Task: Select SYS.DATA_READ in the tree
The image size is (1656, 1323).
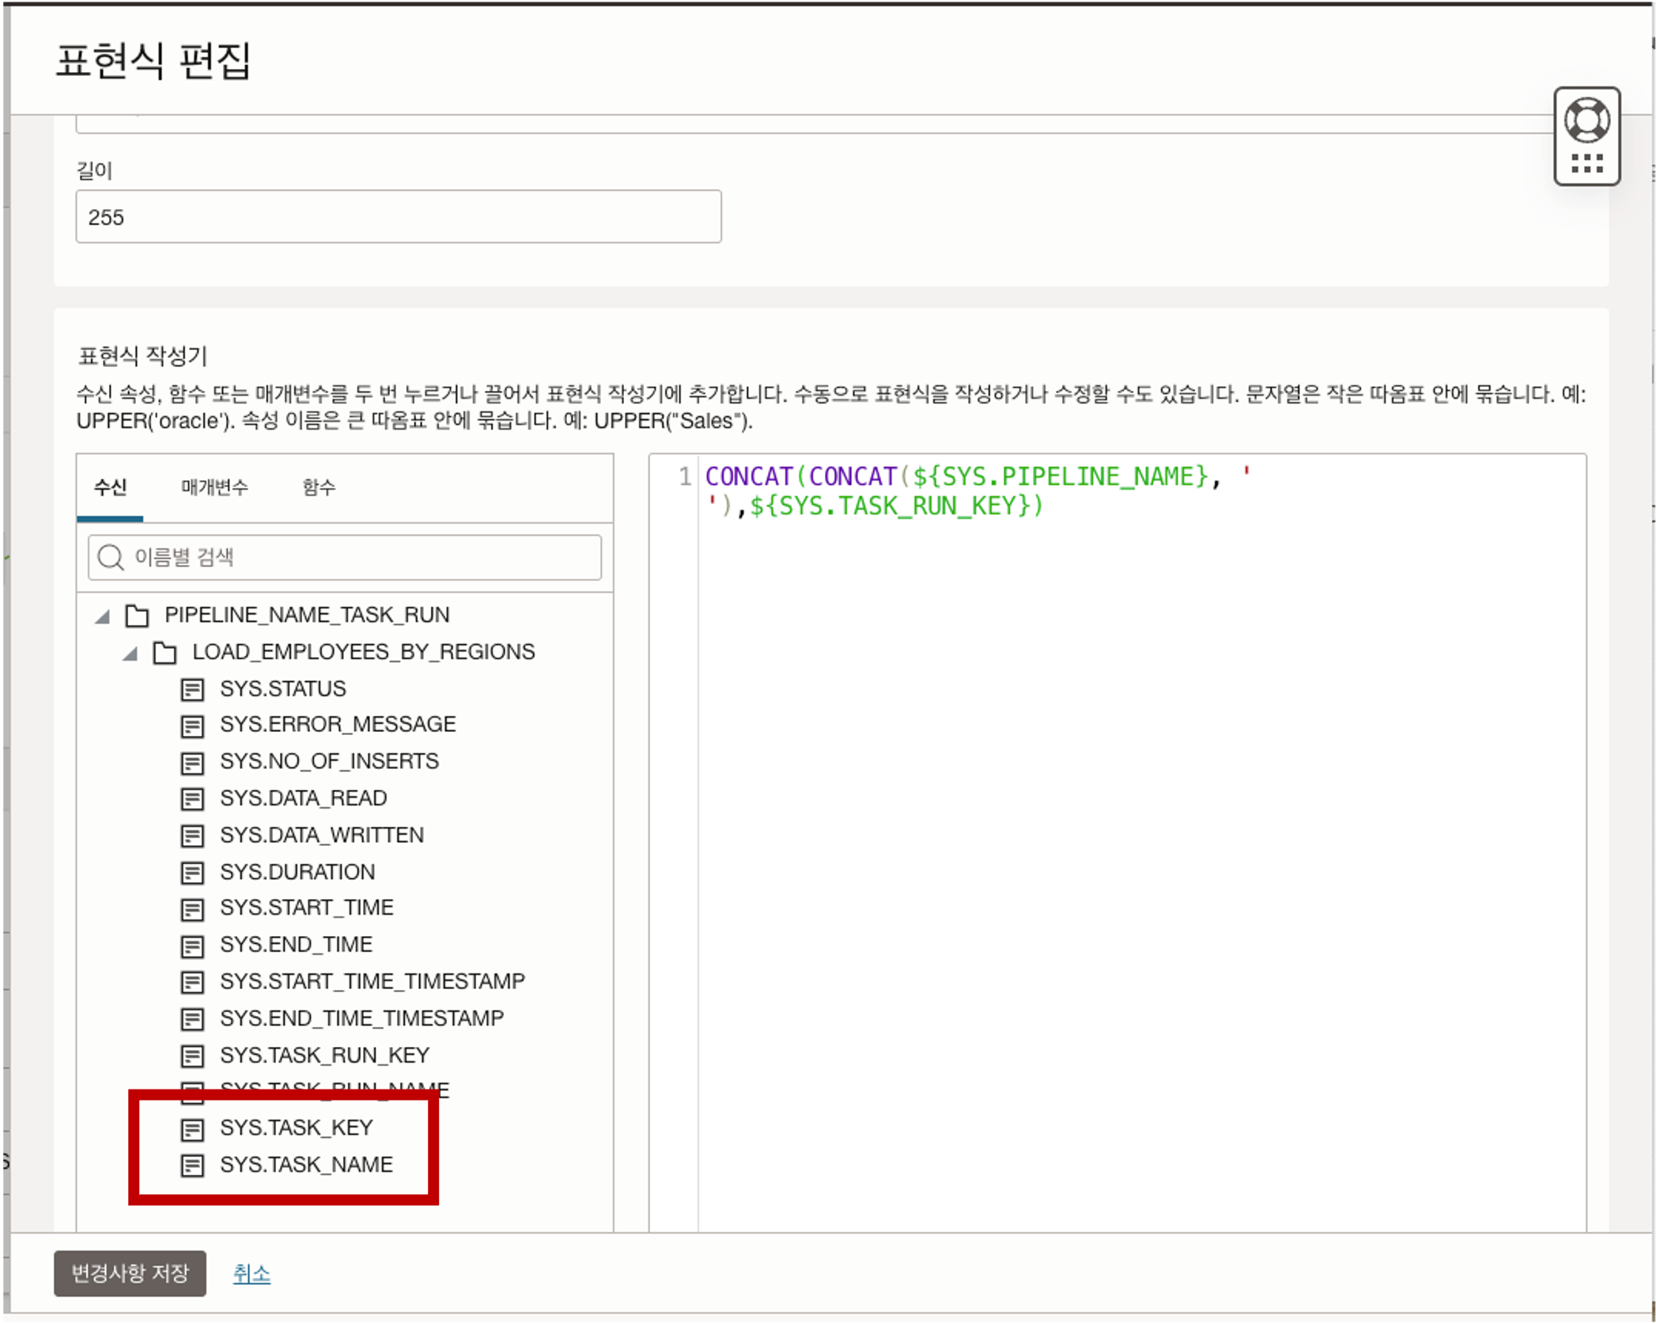Action: 303,798
